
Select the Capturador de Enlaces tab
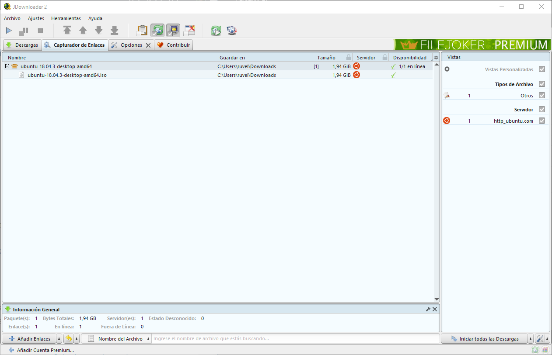point(75,45)
